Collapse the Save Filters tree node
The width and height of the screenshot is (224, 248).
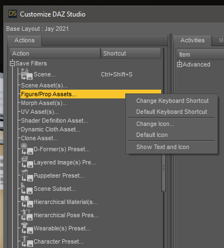[12, 64]
